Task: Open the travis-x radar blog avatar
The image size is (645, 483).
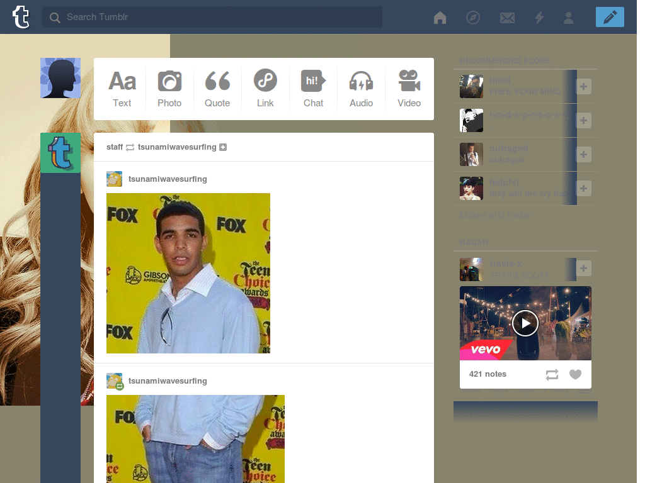Action: [x=471, y=269]
